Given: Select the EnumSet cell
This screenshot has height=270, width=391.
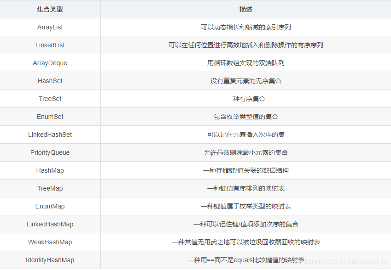Looking at the screenshot, I should click(50, 117).
